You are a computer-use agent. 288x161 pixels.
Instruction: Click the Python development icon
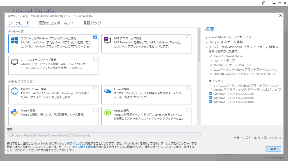pyautogui.click(x=15, y=113)
